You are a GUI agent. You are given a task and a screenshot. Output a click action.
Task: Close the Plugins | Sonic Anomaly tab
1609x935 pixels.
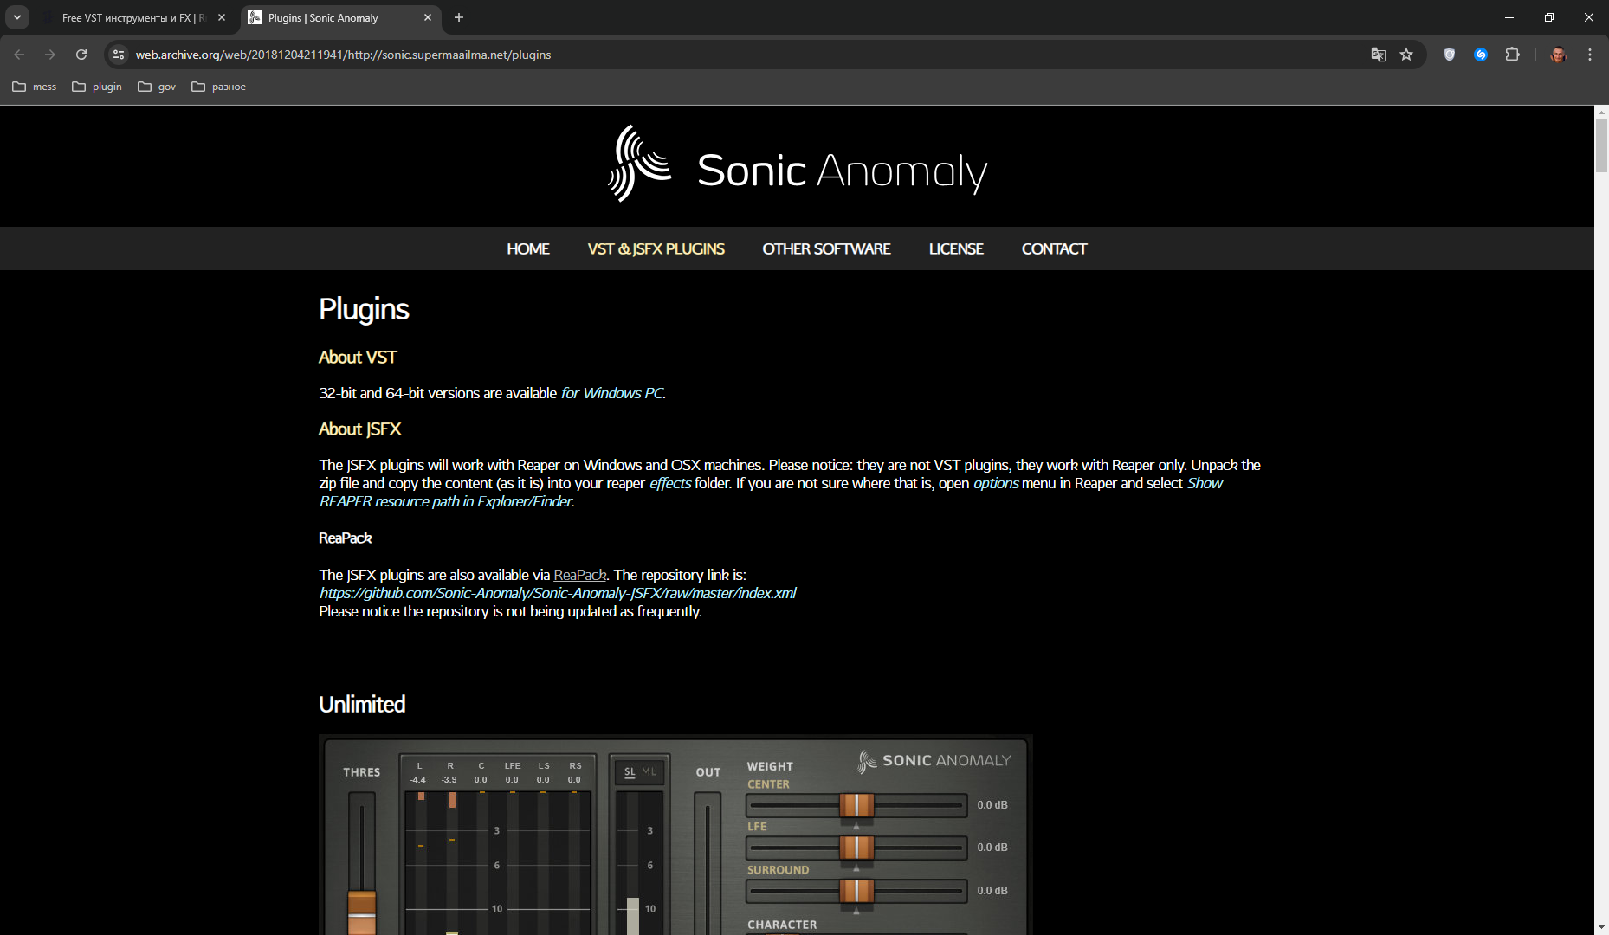(x=428, y=17)
